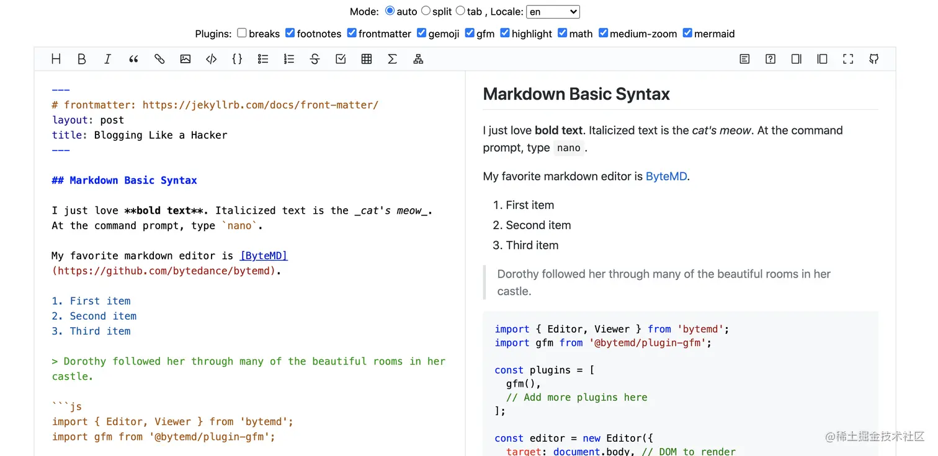The height and width of the screenshot is (456, 938).
Task: Select the tab mode radio button
Action: (460, 11)
